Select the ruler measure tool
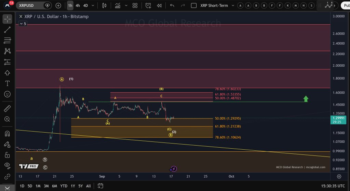This screenshot has width=350, height=191. (7, 108)
